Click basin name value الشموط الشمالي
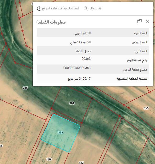The height and width of the screenshot is (164, 155). (x=80, y=42)
